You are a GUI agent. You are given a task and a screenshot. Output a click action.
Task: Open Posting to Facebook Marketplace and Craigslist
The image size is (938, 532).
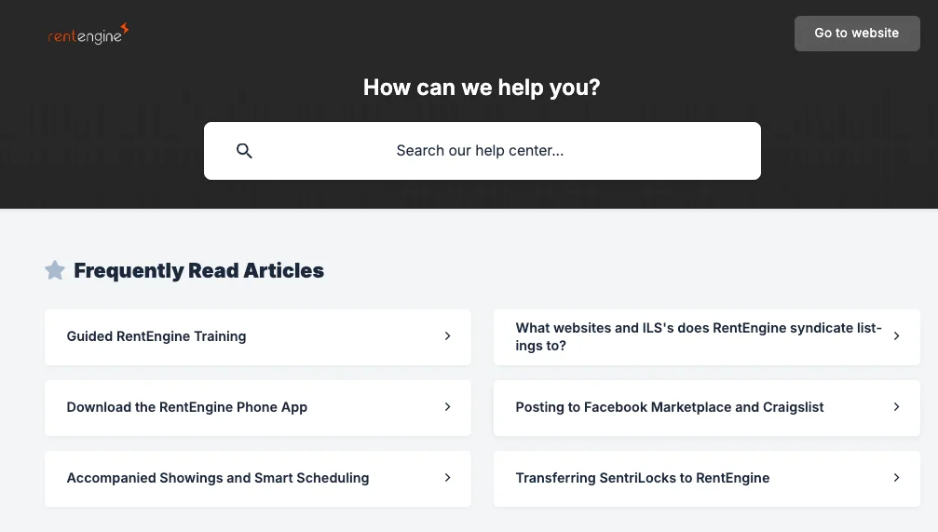pyautogui.click(x=670, y=407)
